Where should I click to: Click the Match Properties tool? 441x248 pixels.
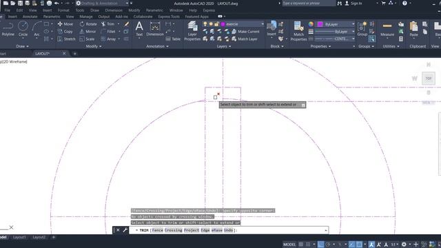(x=298, y=31)
